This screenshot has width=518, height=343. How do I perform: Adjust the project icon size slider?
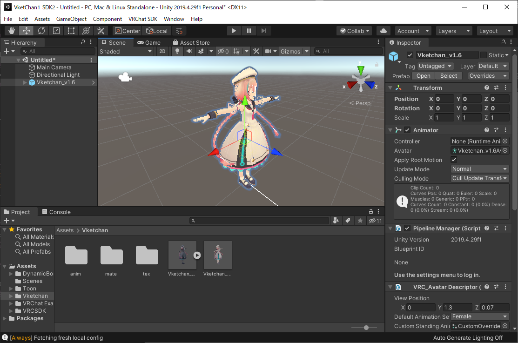[x=366, y=328]
